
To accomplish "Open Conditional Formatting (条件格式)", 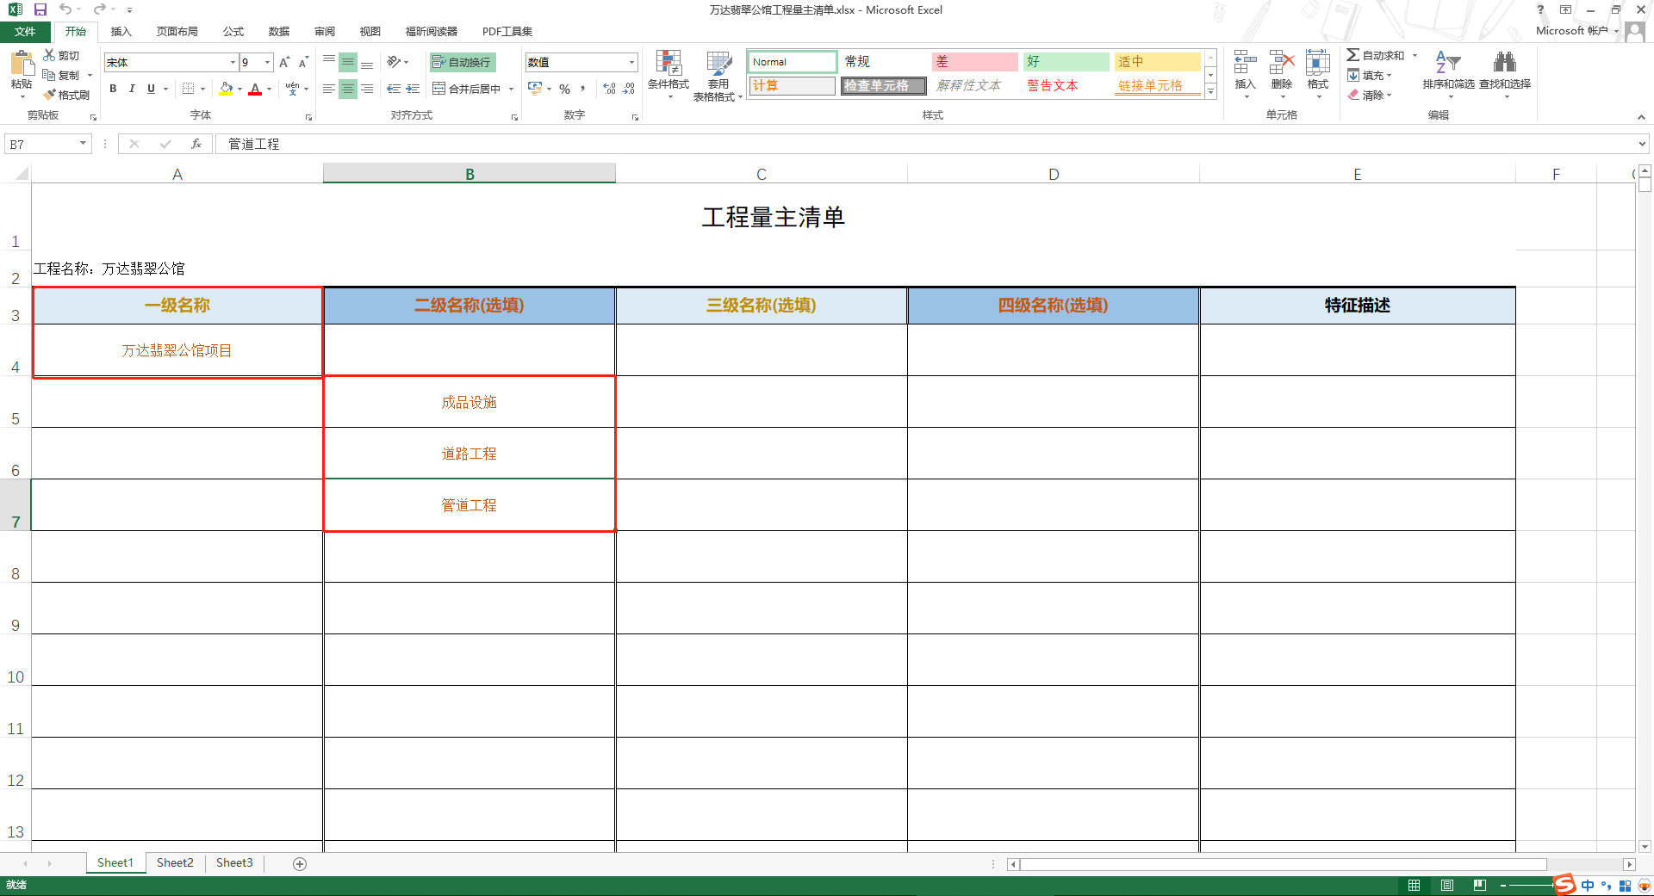I will tap(668, 75).
